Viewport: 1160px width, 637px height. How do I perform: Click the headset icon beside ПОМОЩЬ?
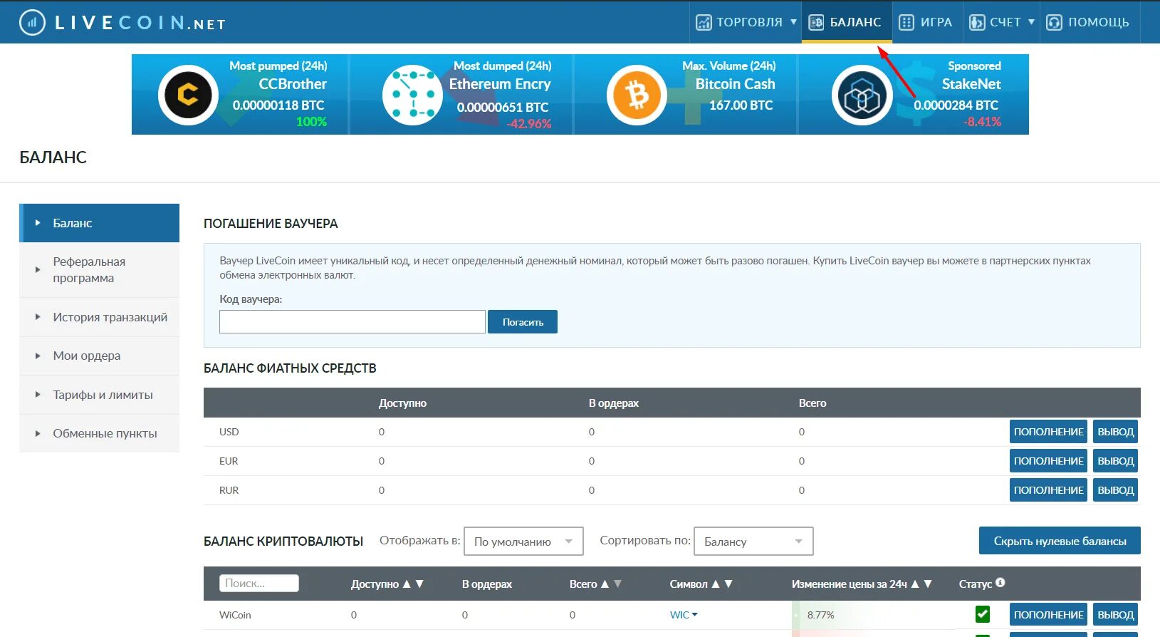click(1055, 23)
